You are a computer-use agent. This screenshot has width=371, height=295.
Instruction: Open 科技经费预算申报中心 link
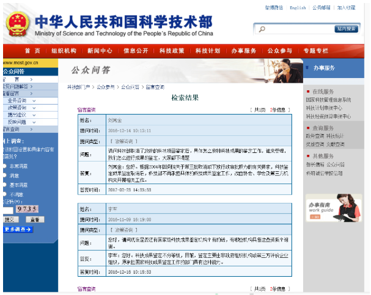pyautogui.click(x=328, y=116)
